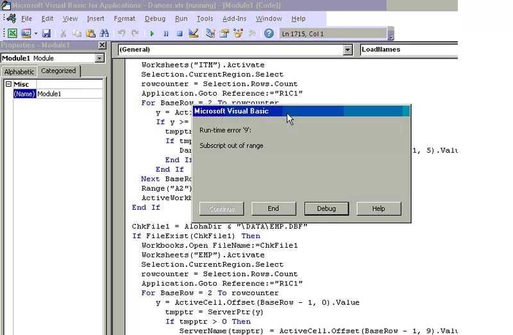The image size is (513, 335).
Task: Open the Window menu
Action: click(269, 19)
